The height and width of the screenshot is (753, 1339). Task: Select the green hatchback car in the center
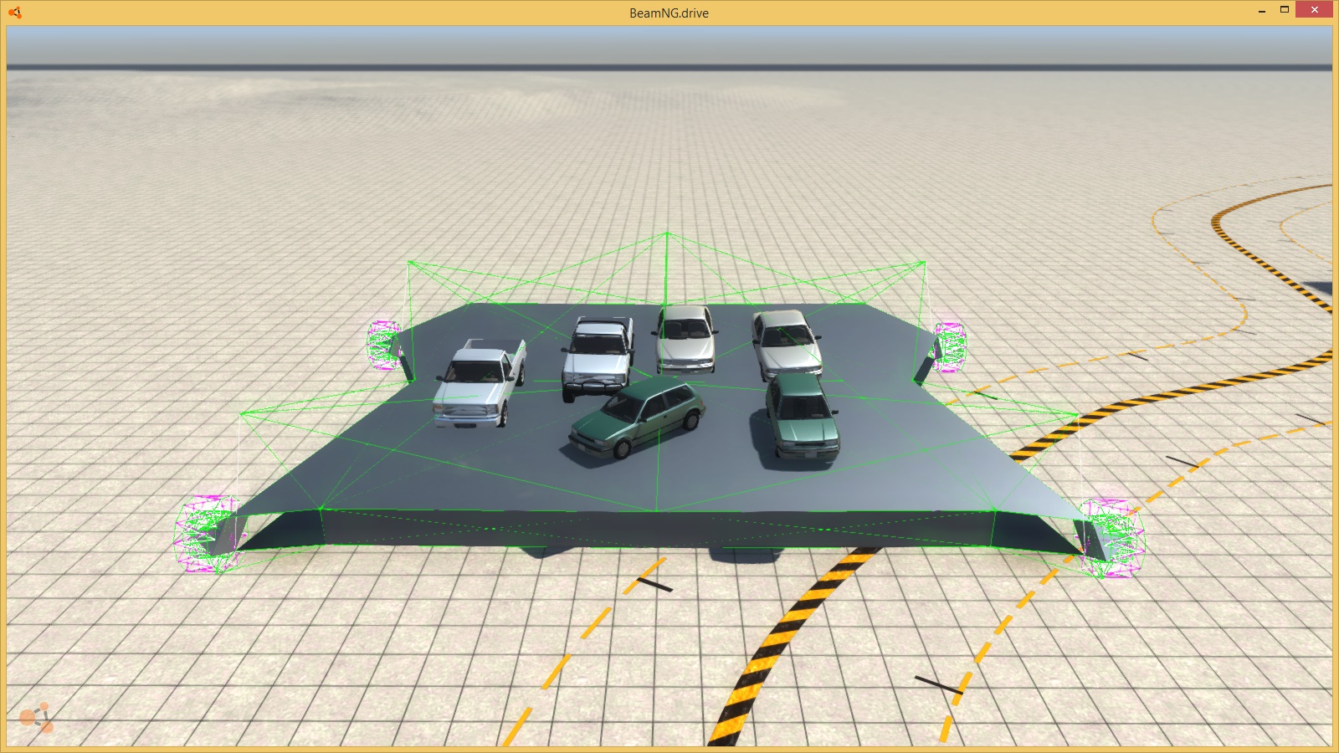[638, 418]
